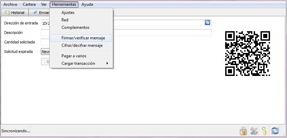Viewport: 287px width, 138px height.
Task: Open the Solicitud expirada dropdown
Action: pos(45,52)
